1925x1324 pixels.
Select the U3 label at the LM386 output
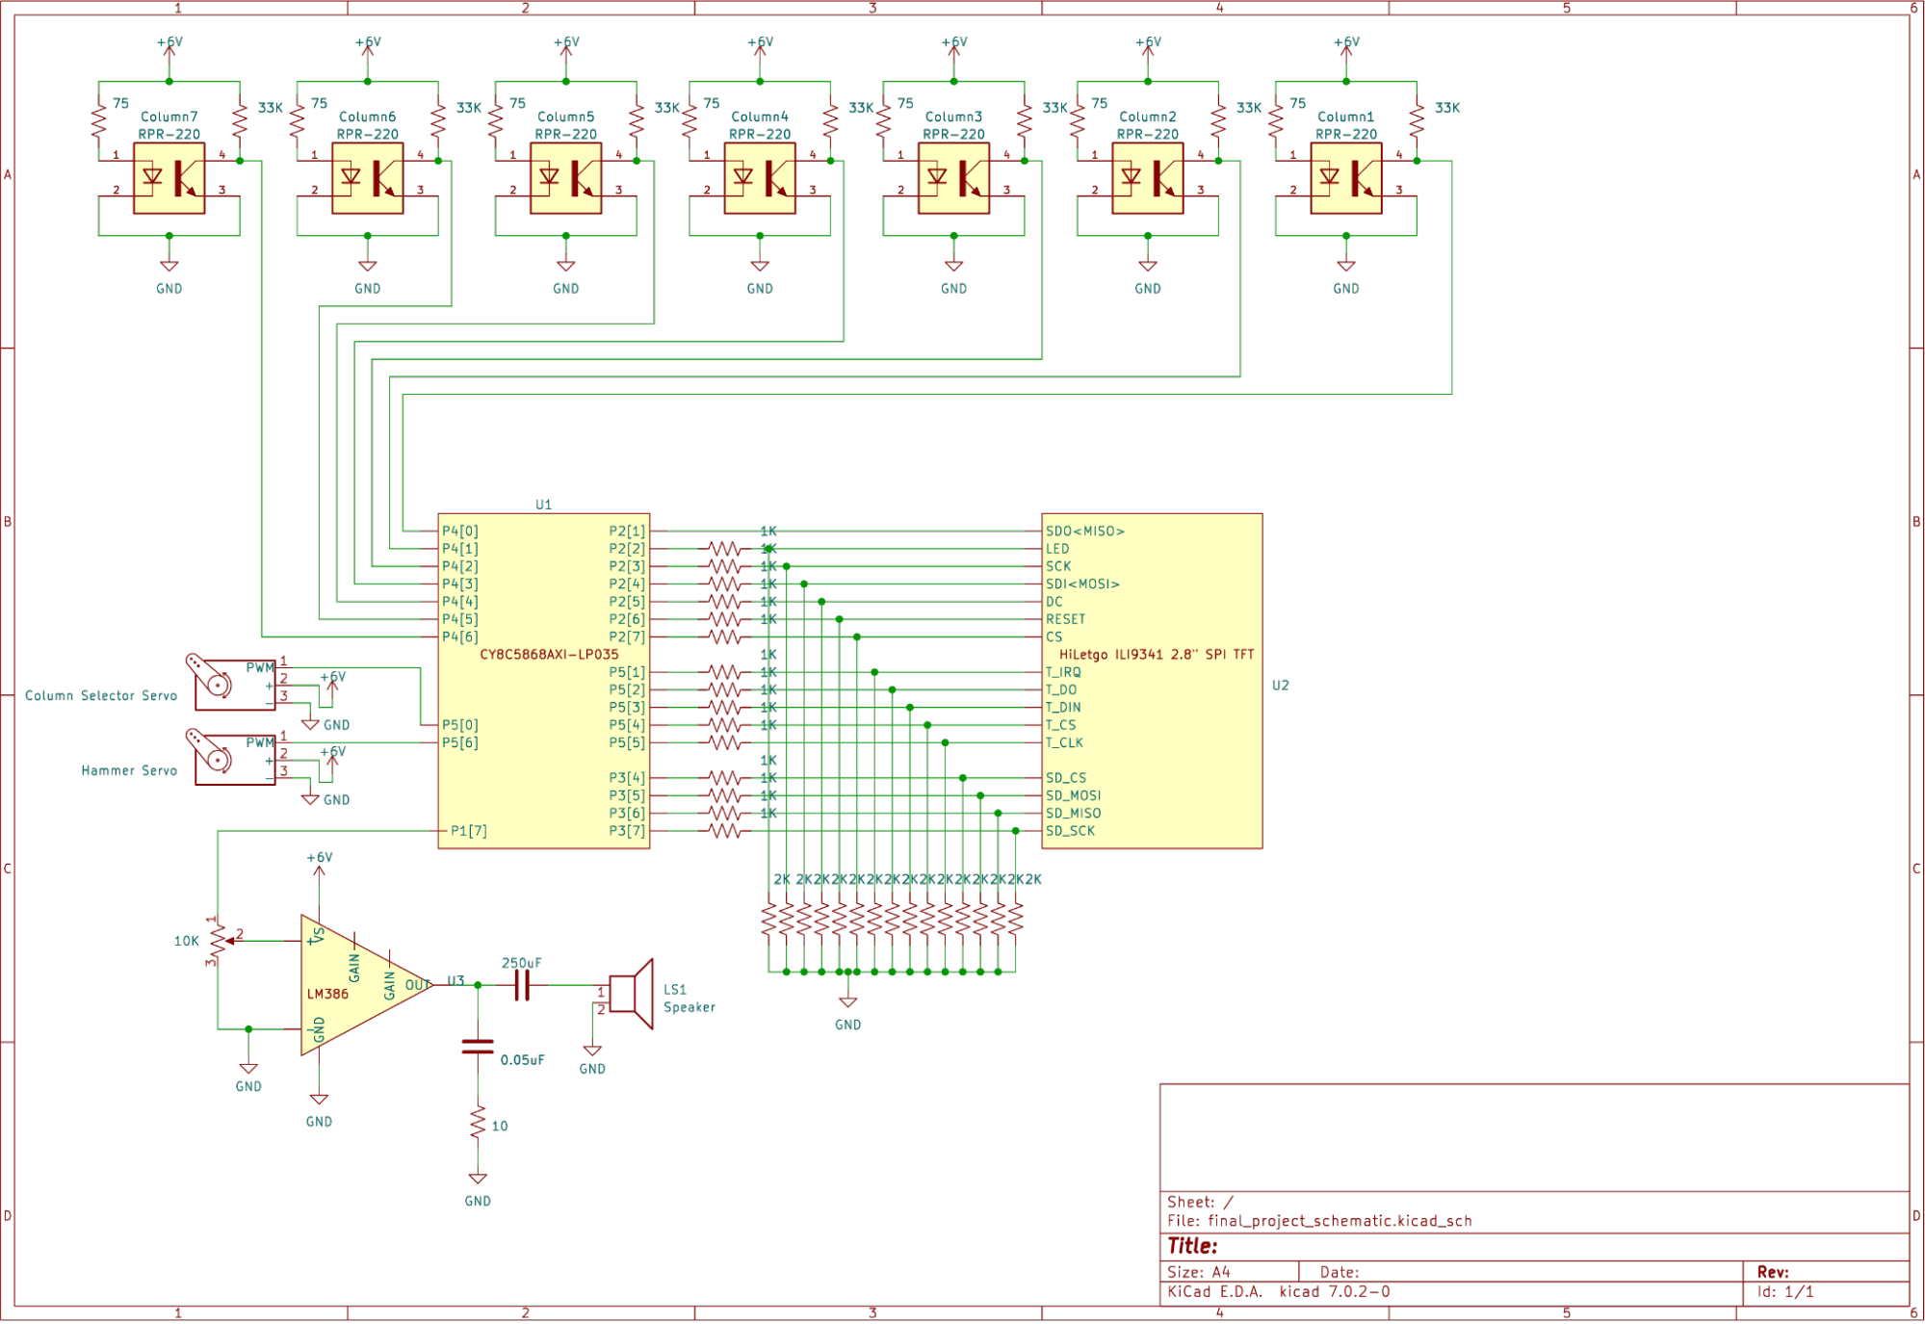(455, 981)
